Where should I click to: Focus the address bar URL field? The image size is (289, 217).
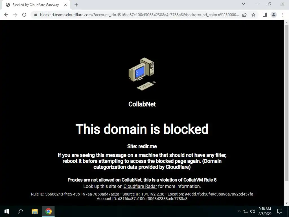tap(139, 15)
